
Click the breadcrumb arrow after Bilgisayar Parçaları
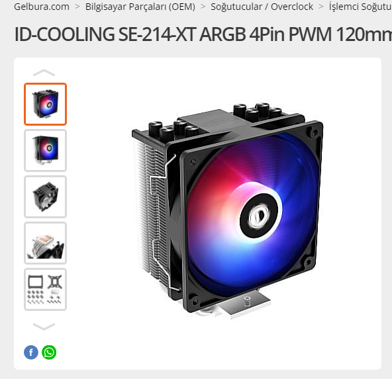click(x=203, y=7)
